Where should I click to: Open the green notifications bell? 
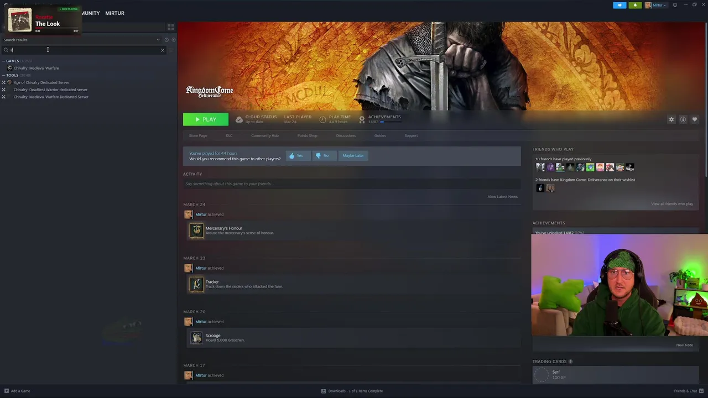click(x=635, y=5)
